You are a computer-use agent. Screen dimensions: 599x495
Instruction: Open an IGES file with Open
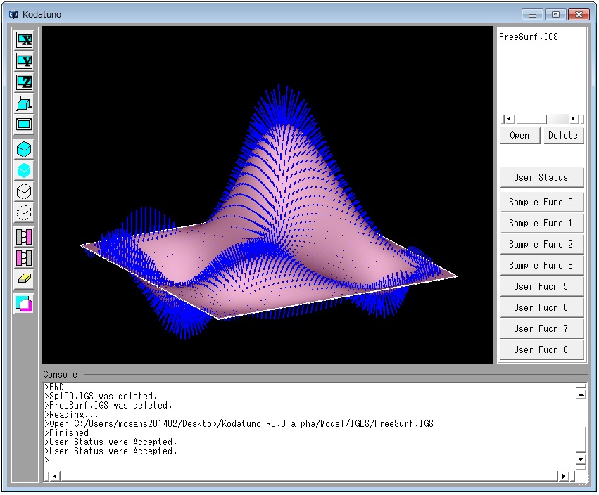point(520,136)
